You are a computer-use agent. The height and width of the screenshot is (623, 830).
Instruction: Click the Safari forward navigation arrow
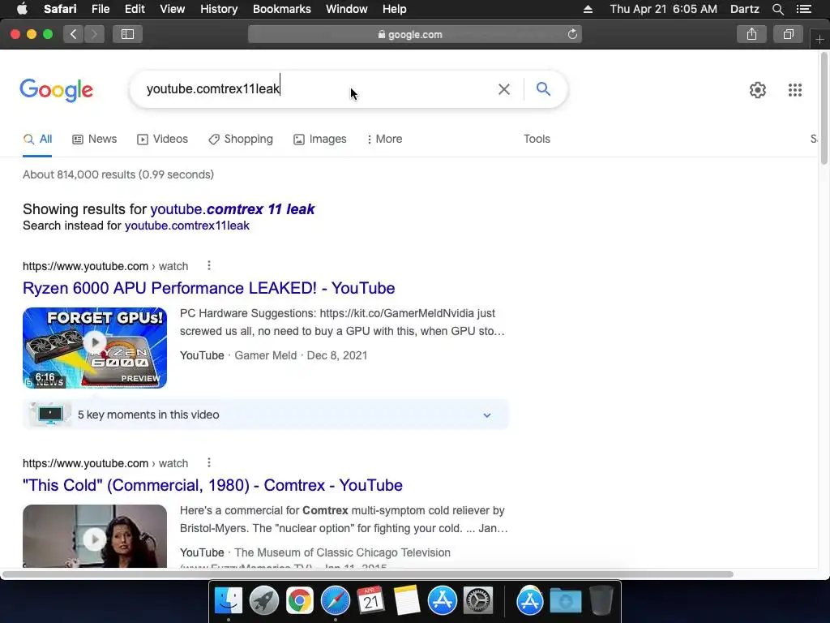[94, 34]
